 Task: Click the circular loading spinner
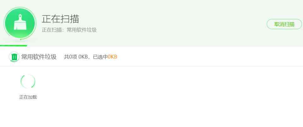point(28,81)
